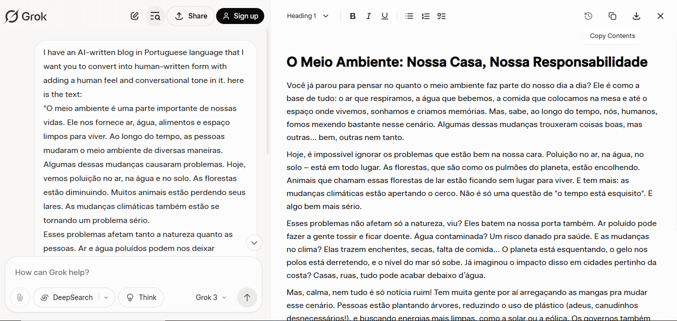
Task: Enable Think mode
Action: point(141,297)
